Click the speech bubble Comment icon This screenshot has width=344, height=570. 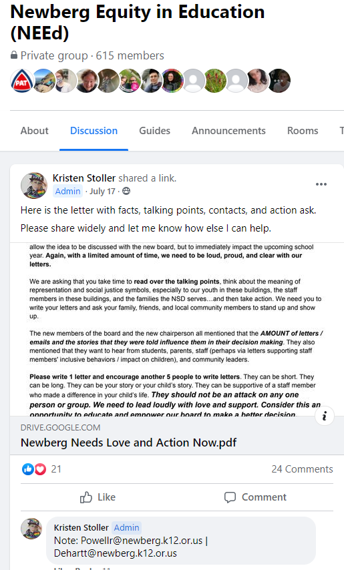[x=230, y=497]
